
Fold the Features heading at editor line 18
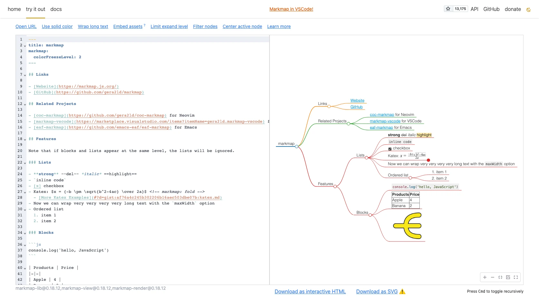(x=25, y=139)
